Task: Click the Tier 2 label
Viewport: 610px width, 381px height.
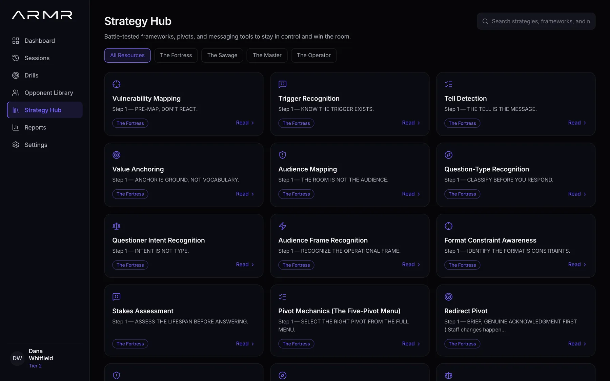Action: (35, 366)
